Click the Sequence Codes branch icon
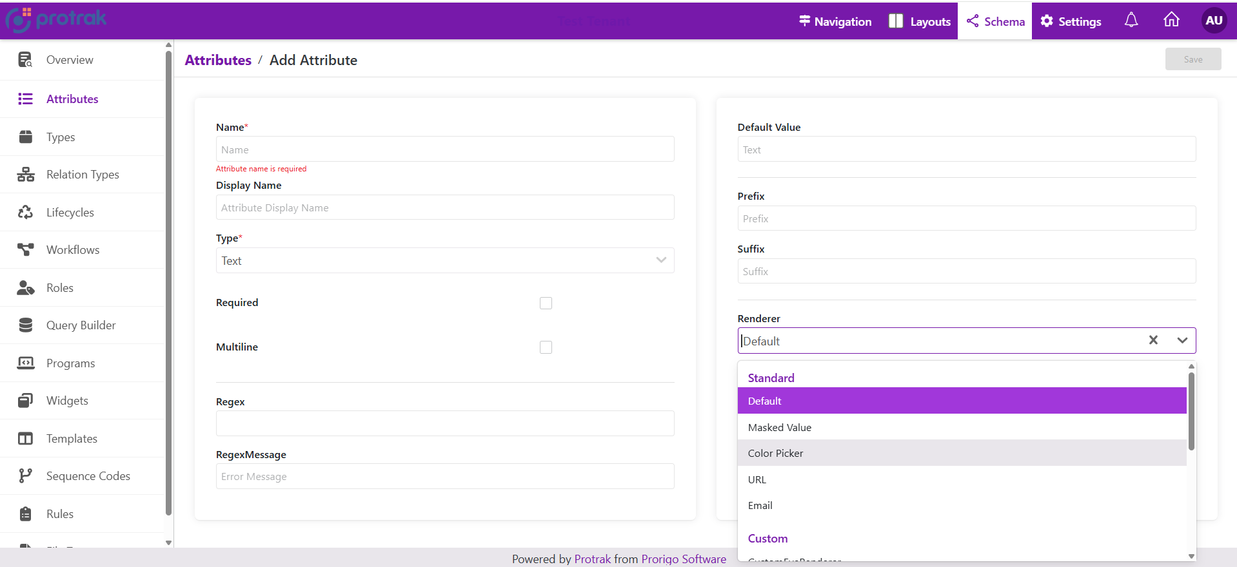1237x567 pixels. pyautogui.click(x=25, y=476)
